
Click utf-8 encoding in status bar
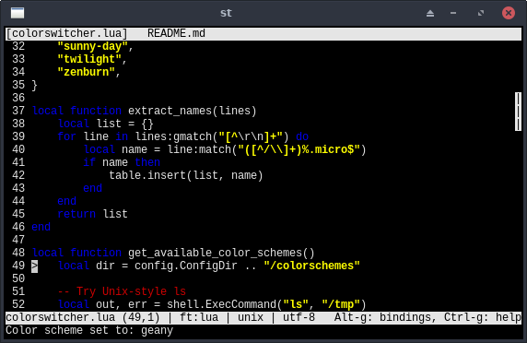[x=299, y=317]
